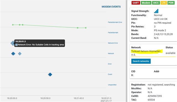Click the Error axis label
The image size is (177, 102).
(110, 64)
